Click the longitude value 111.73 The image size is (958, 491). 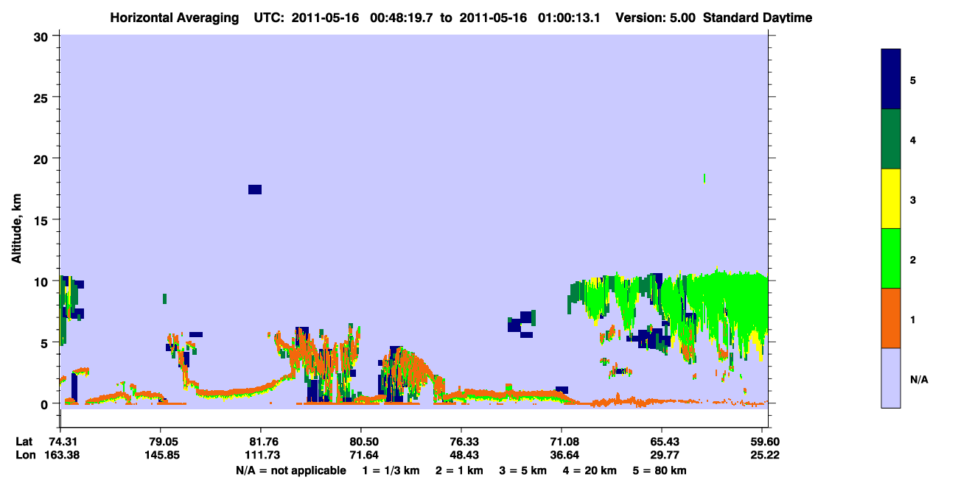click(x=261, y=455)
